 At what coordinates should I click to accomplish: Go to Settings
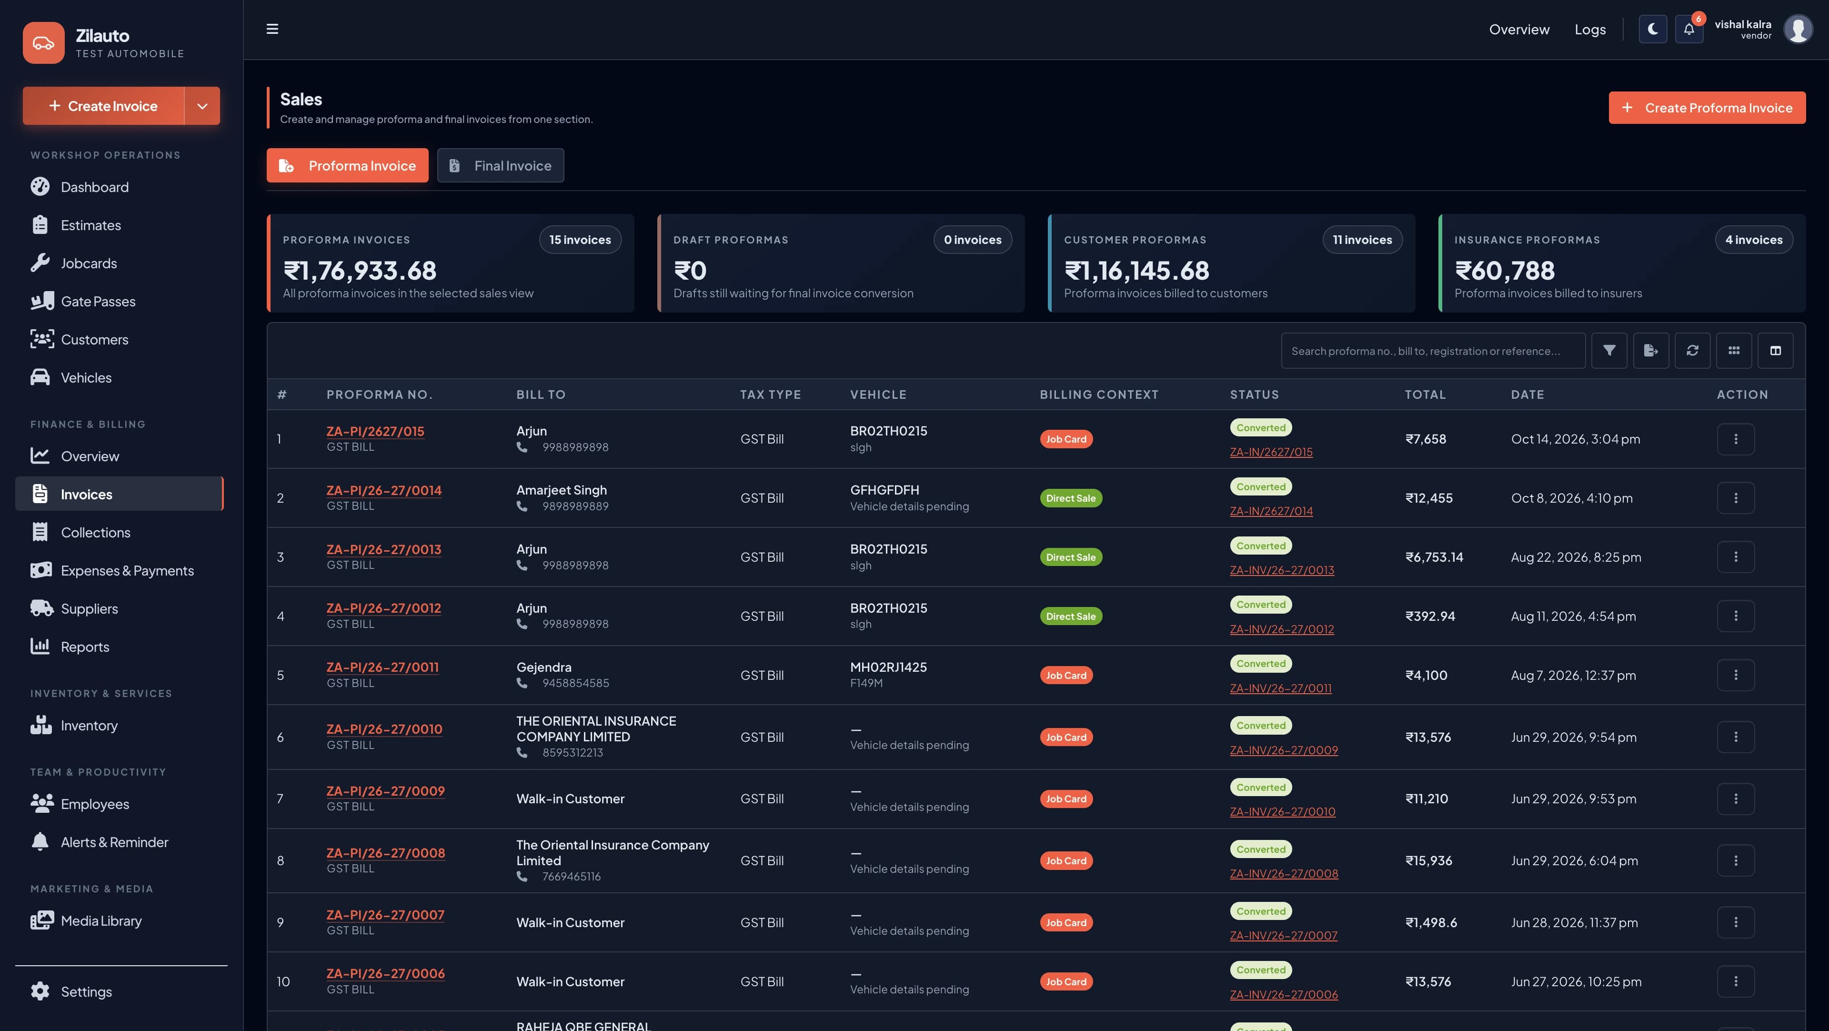119,992
